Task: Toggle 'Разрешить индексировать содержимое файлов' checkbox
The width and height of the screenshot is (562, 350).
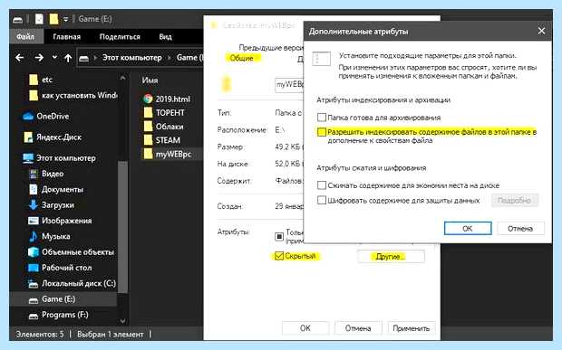Action: pos(322,132)
